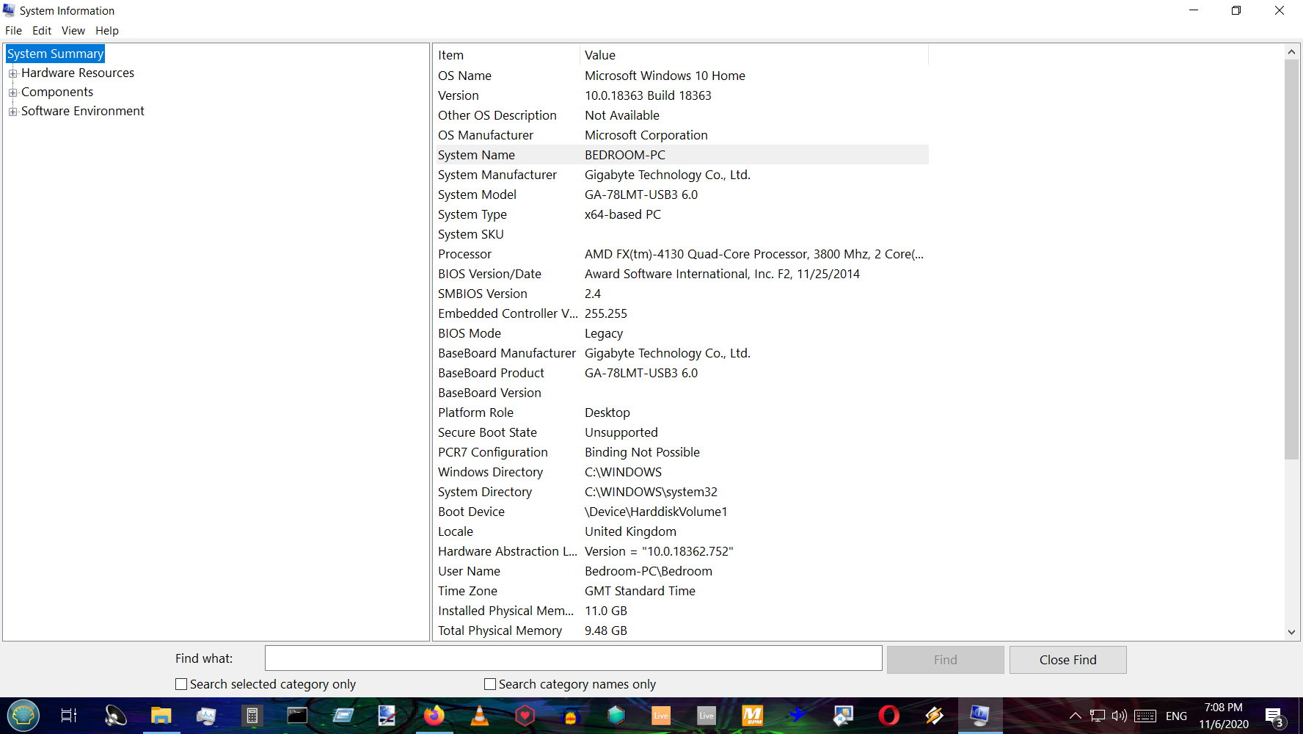Click the scrollbar up arrow

tap(1291, 52)
